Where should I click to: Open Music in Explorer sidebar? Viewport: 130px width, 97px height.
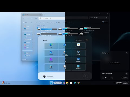(x=27, y=45)
